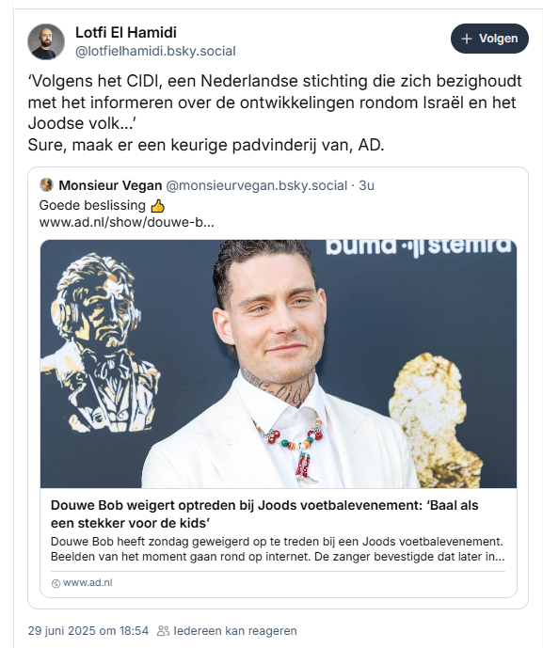This screenshot has height=648, width=543.
Task: Open the @lotfielhamidi.bsky.social handle
Action: click(x=155, y=51)
